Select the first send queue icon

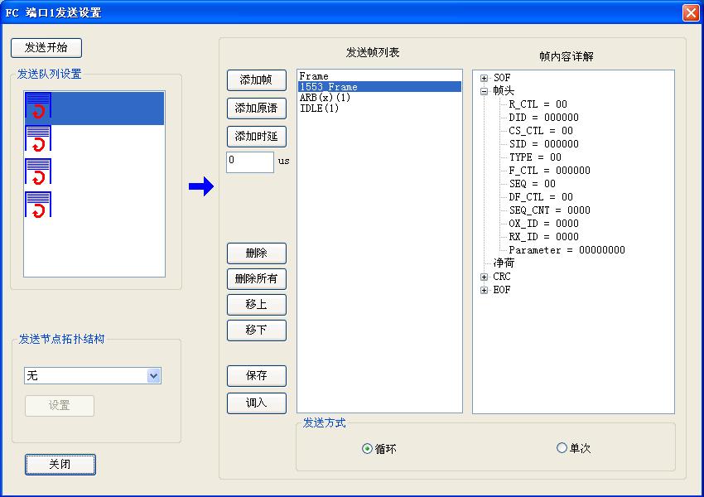point(38,106)
